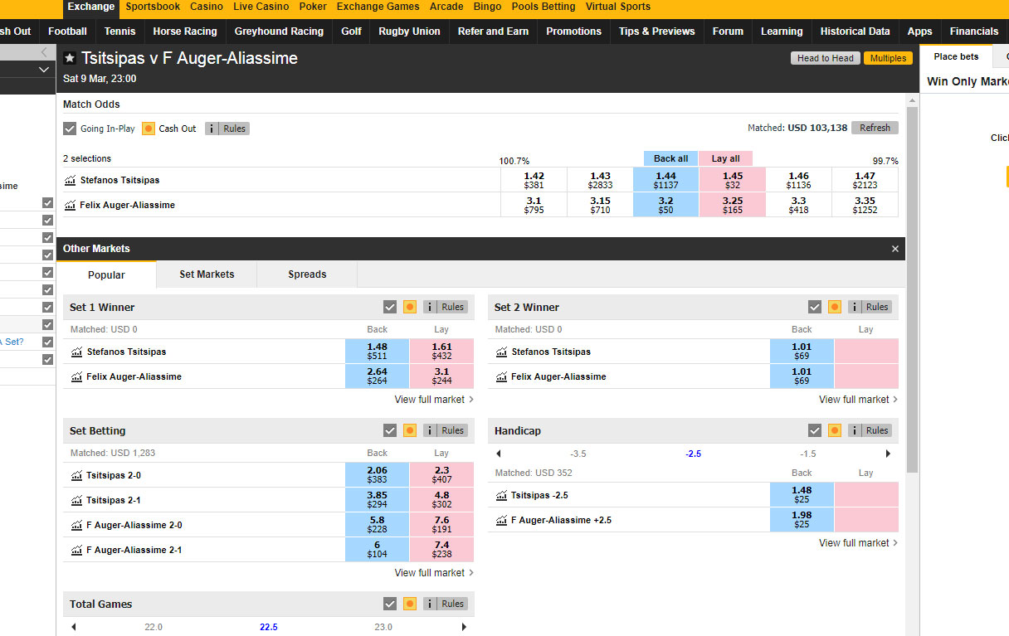1009x636 pixels.
Task: Open Tennis in the sports navigation
Action: point(120,32)
